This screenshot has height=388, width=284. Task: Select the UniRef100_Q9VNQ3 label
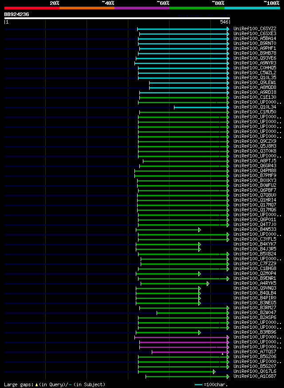[x=255, y=288]
